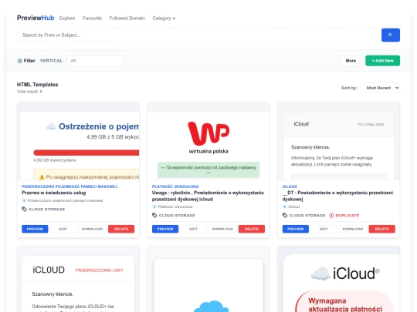Screen dimensions: 417x312
Task: Click the Total result: 8 text
Action: click(x=29, y=92)
